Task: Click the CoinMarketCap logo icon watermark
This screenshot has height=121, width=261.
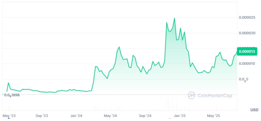Action: point(192,95)
